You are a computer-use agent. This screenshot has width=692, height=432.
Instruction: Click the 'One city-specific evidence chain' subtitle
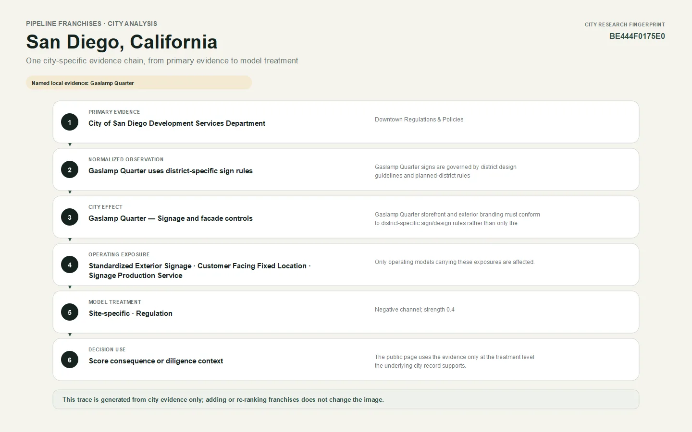162,61
